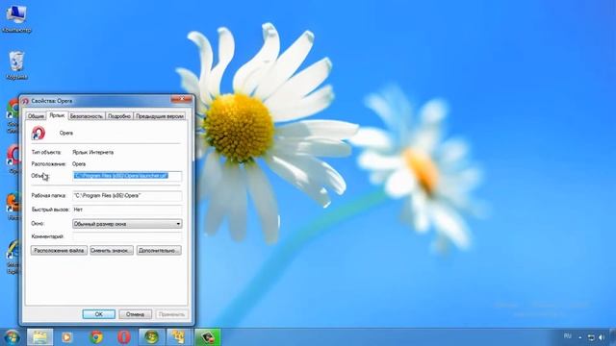Open the action center flag tray icon
Viewport: 616px width, 346px height.
pos(591,337)
